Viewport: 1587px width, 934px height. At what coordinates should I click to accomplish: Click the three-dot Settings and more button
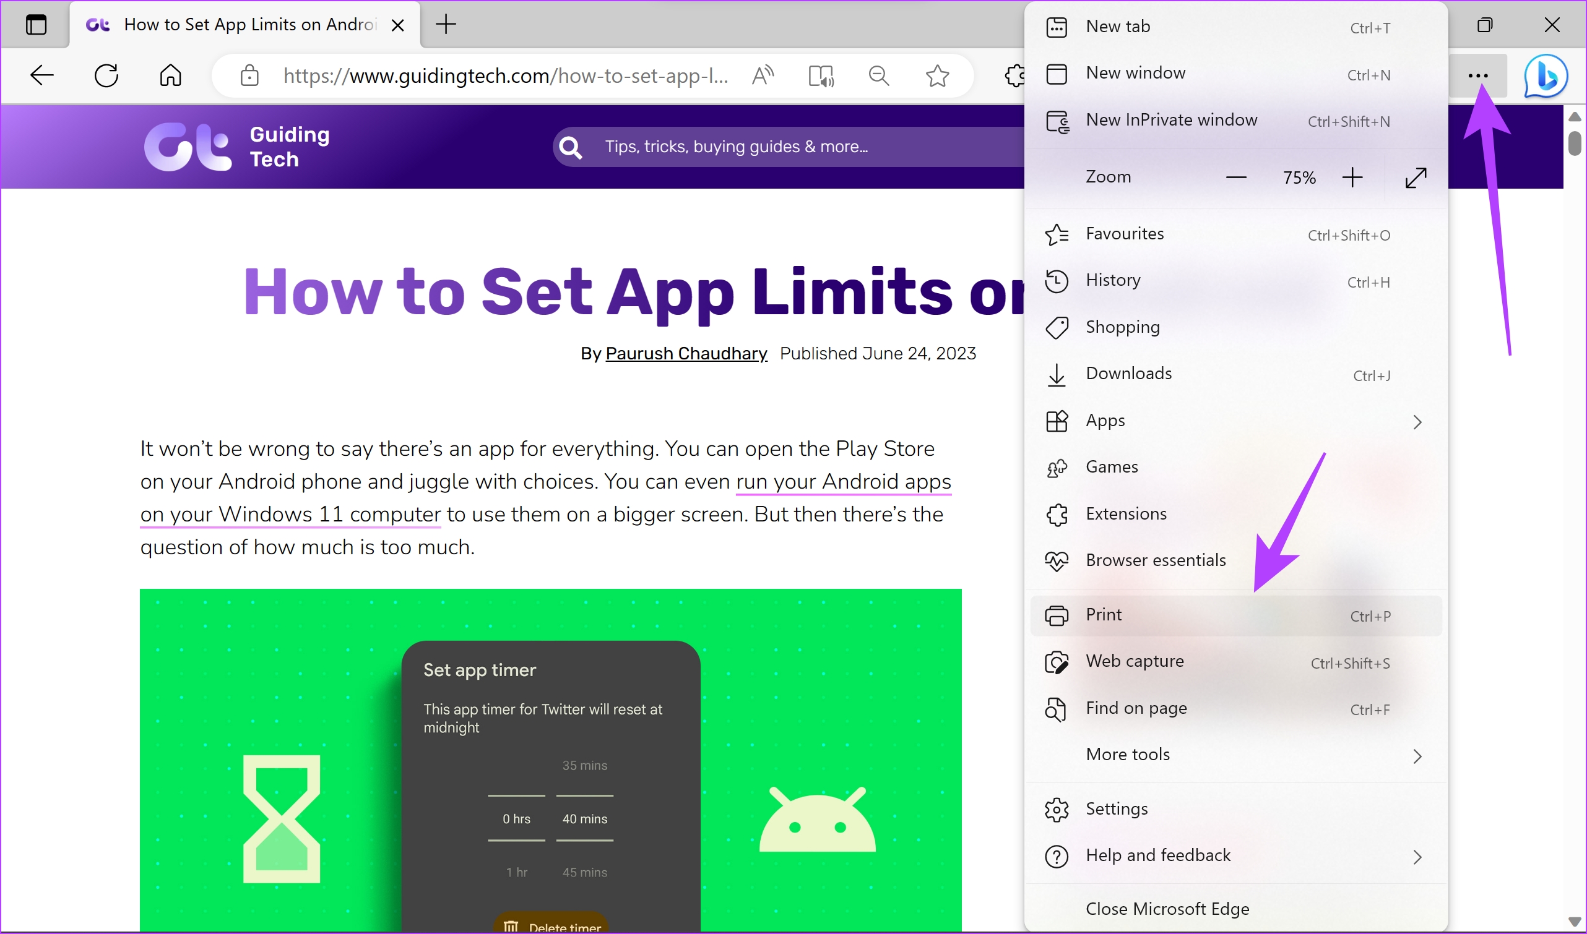[1478, 76]
